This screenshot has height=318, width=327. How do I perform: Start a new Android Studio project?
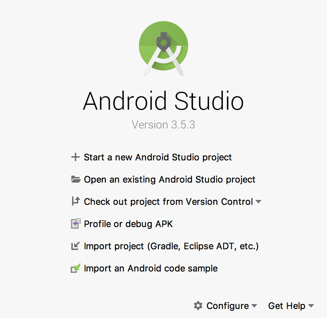point(158,157)
